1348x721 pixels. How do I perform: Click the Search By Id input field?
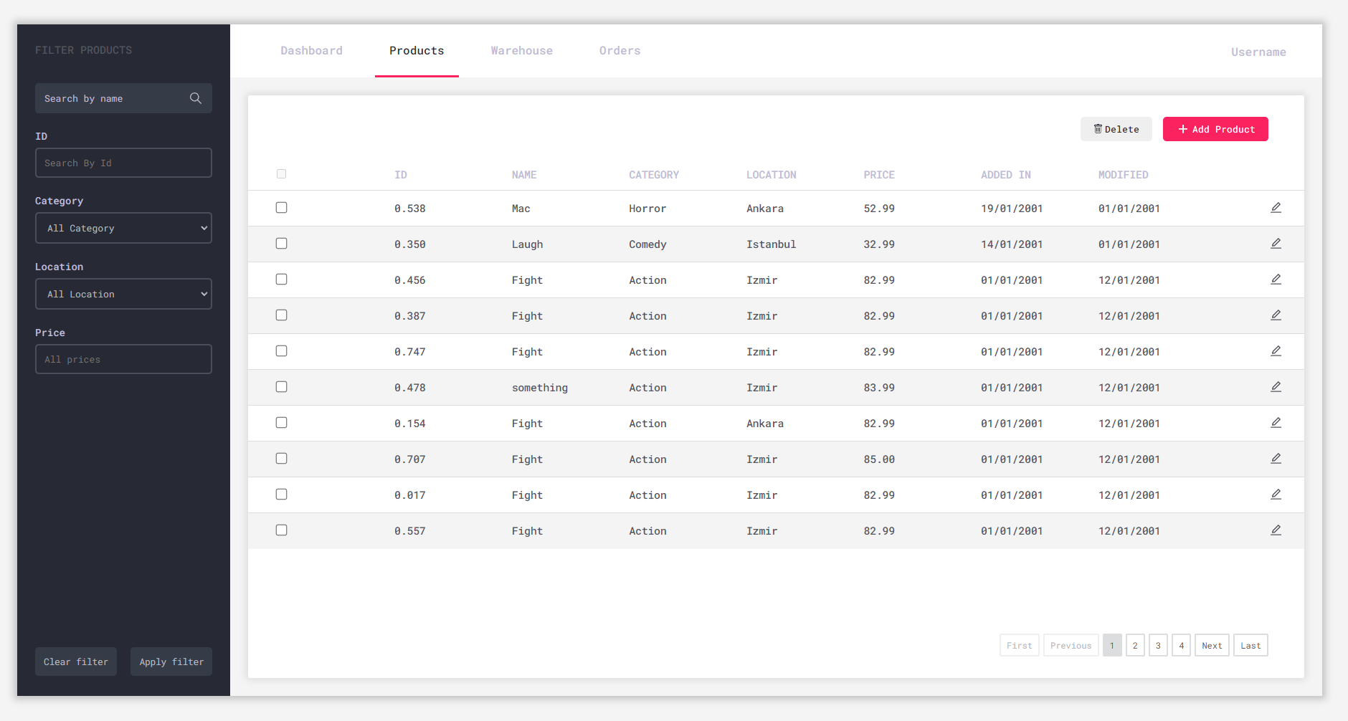click(123, 163)
